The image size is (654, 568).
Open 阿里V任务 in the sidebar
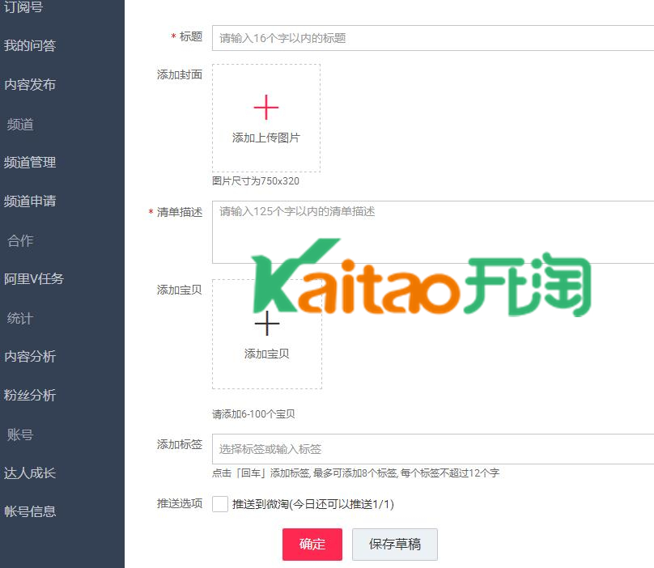click(x=34, y=278)
